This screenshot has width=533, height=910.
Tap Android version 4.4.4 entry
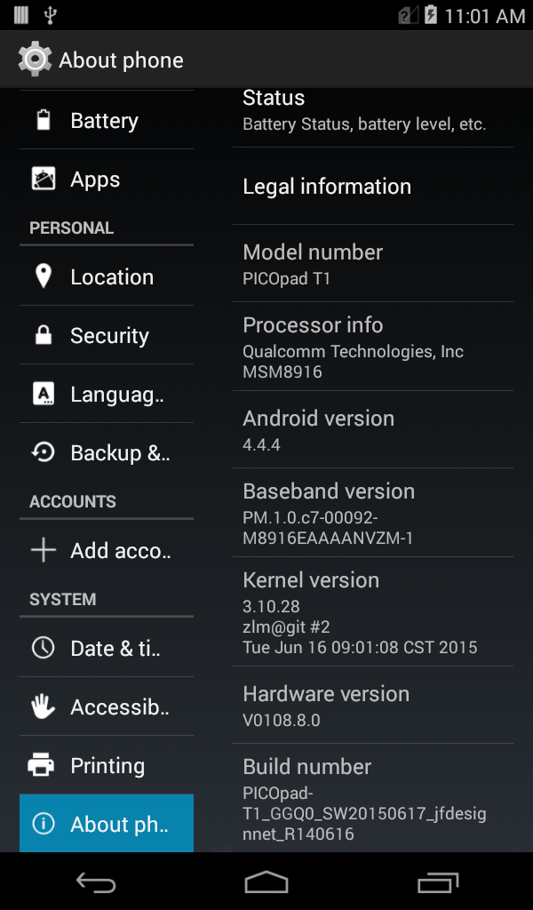pos(373,430)
